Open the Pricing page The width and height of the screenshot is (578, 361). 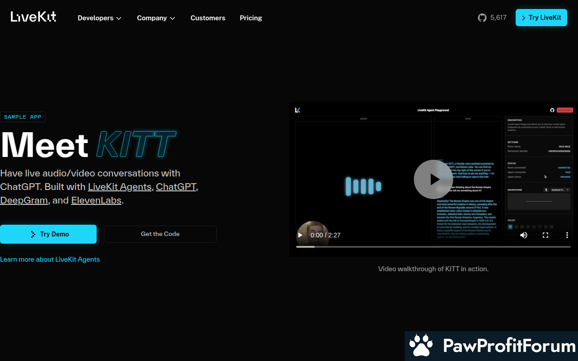(251, 18)
